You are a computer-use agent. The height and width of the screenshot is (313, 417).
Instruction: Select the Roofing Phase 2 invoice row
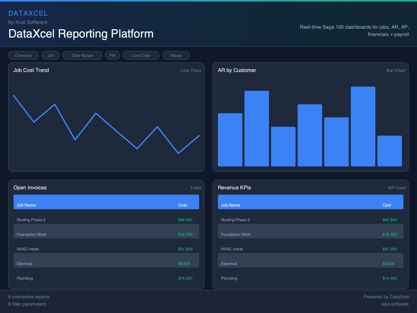click(x=106, y=220)
